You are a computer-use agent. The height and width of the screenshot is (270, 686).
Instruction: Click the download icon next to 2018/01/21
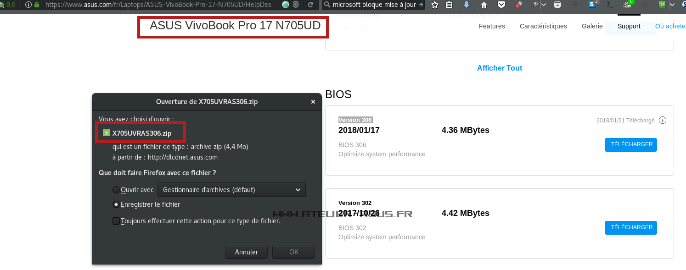click(x=662, y=120)
